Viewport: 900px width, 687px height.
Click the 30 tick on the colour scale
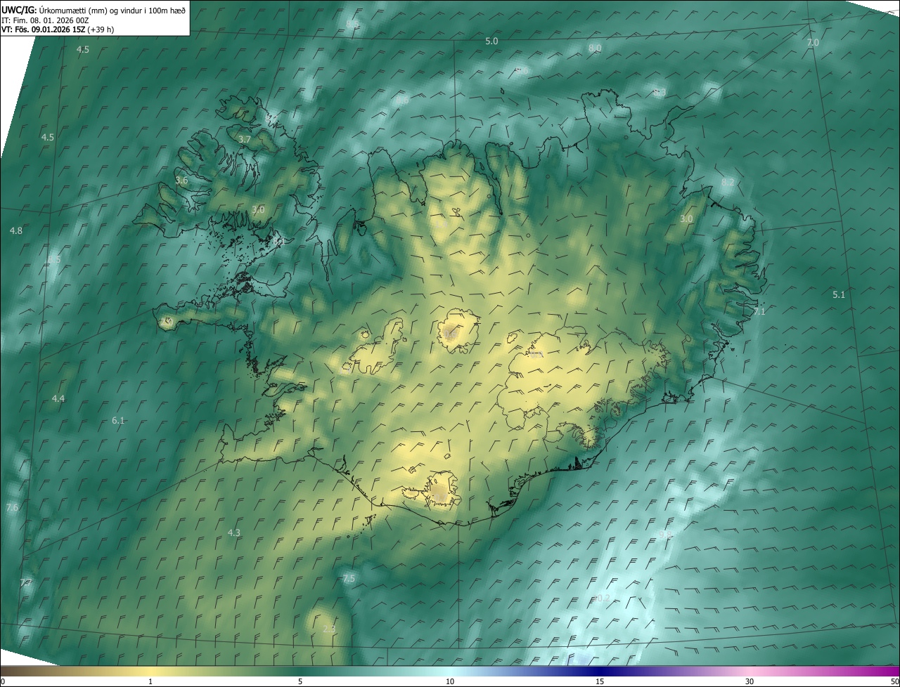pos(750,681)
